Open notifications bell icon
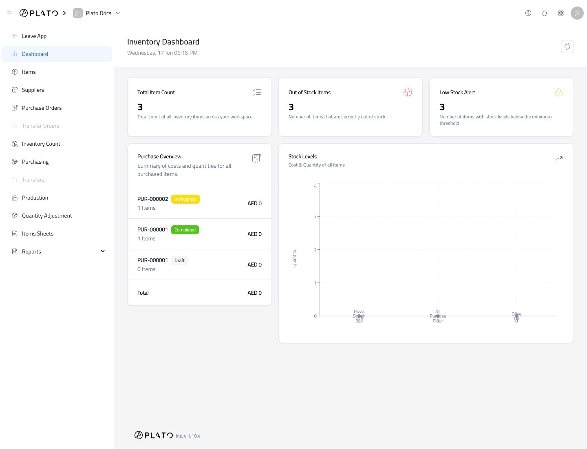Viewport: 587px width, 449px height. 545,13
